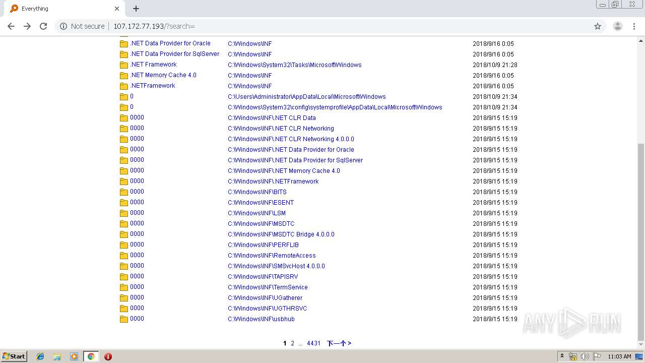Click folder icon of .NET Data Provider for Oracle
The image size is (645, 363).
click(x=123, y=44)
